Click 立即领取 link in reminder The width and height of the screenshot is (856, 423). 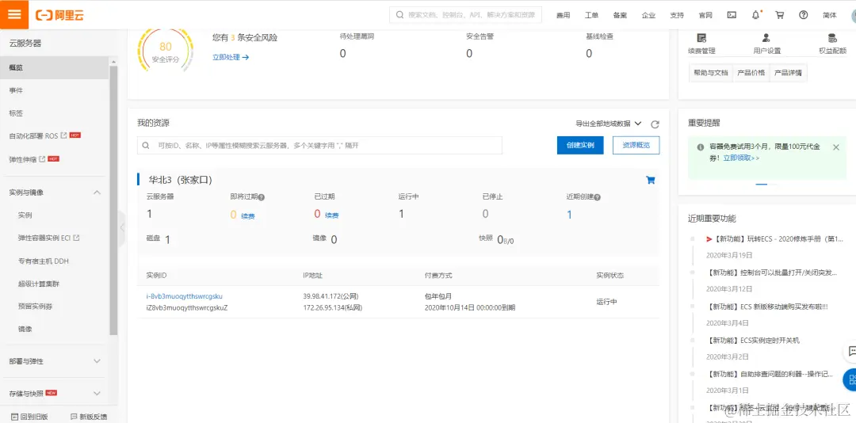click(741, 158)
